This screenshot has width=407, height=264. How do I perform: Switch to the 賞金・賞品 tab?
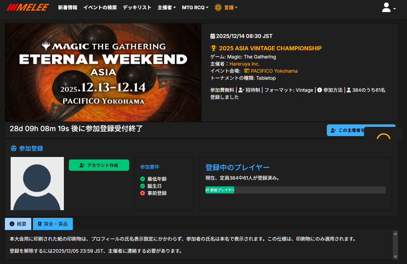pyautogui.click(x=53, y=224)
